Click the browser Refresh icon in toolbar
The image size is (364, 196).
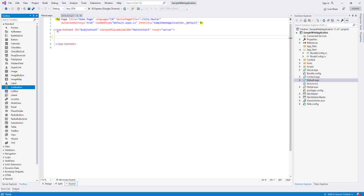[x=125, y=9]
